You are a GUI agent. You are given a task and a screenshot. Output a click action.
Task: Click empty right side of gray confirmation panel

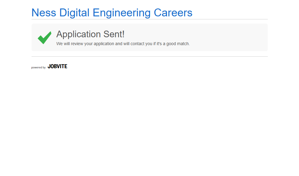pyautogui.click(x=236, y=37)
